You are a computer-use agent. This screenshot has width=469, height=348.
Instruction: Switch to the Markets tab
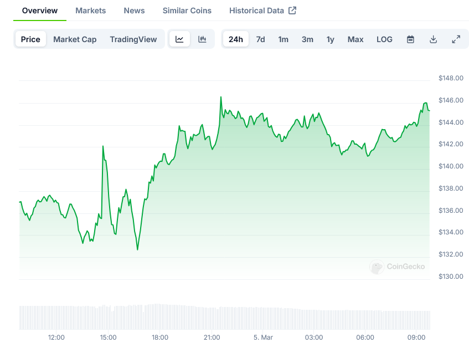click(x=90, y=10)
